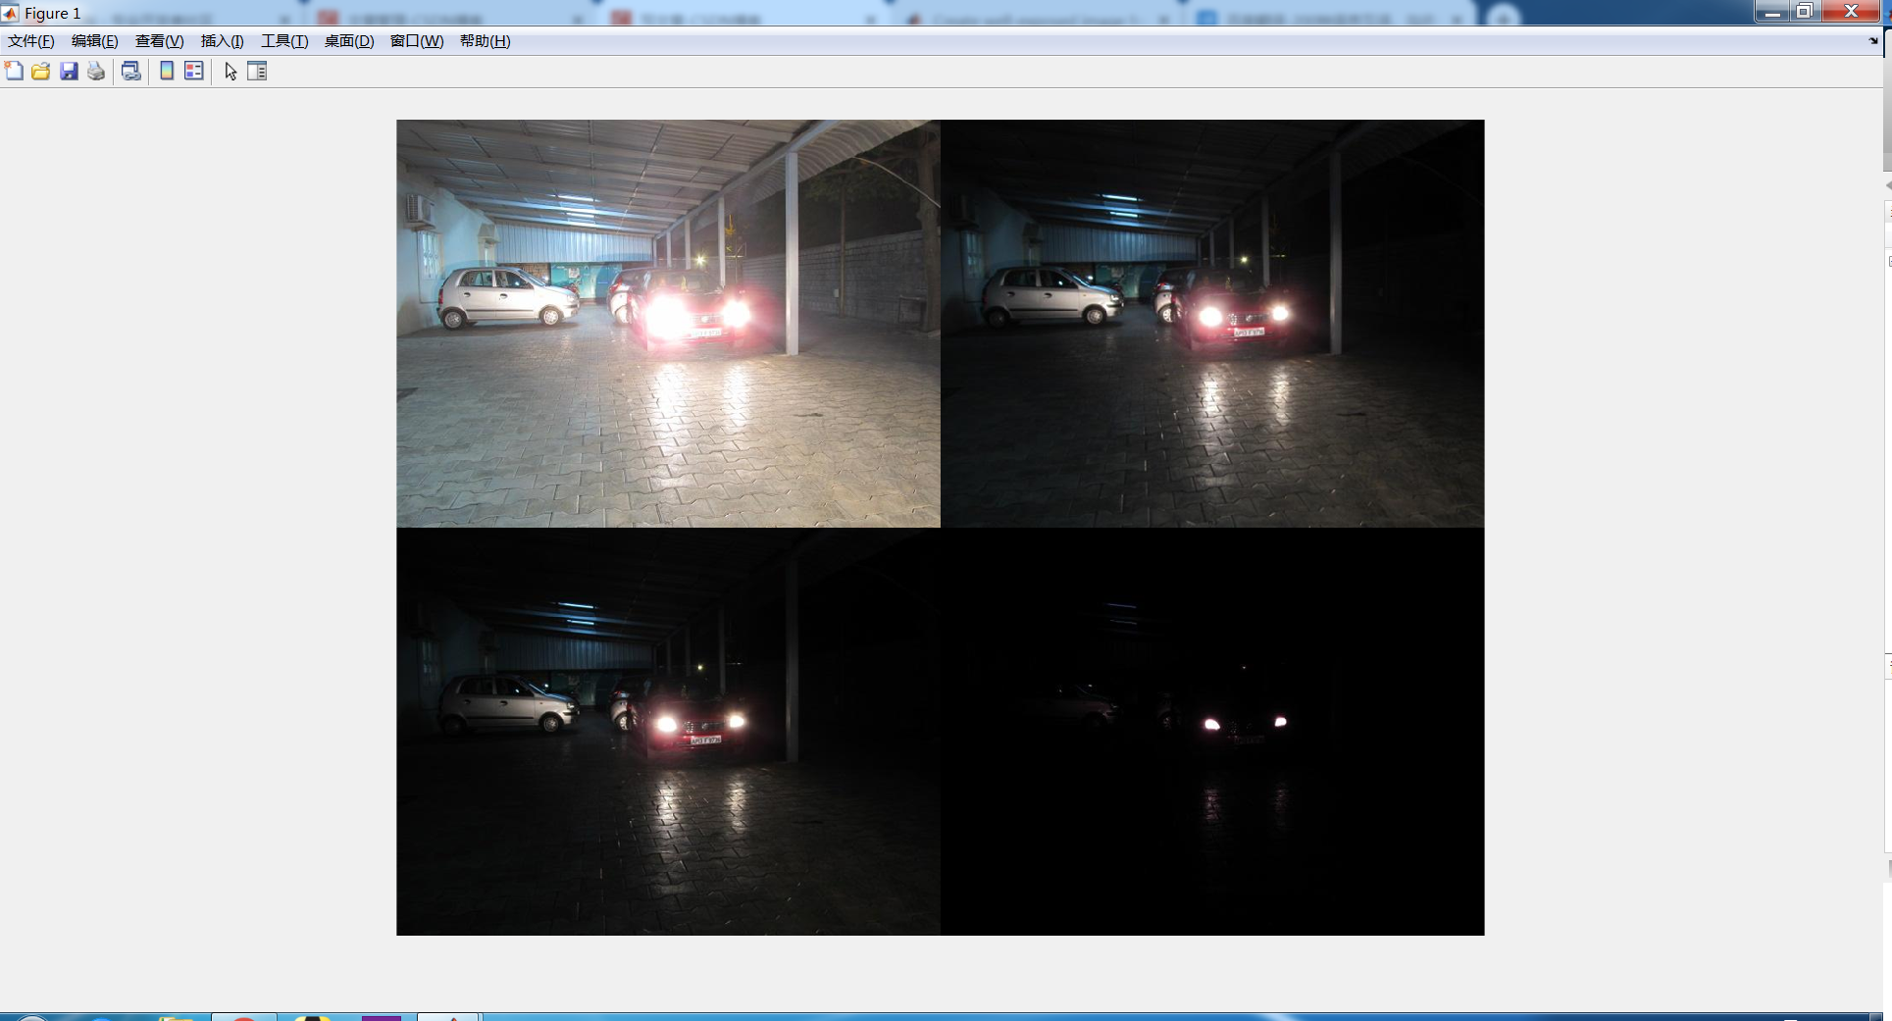
Task: Click the MATLAB logo in the title bar
Action: [10, 13]
